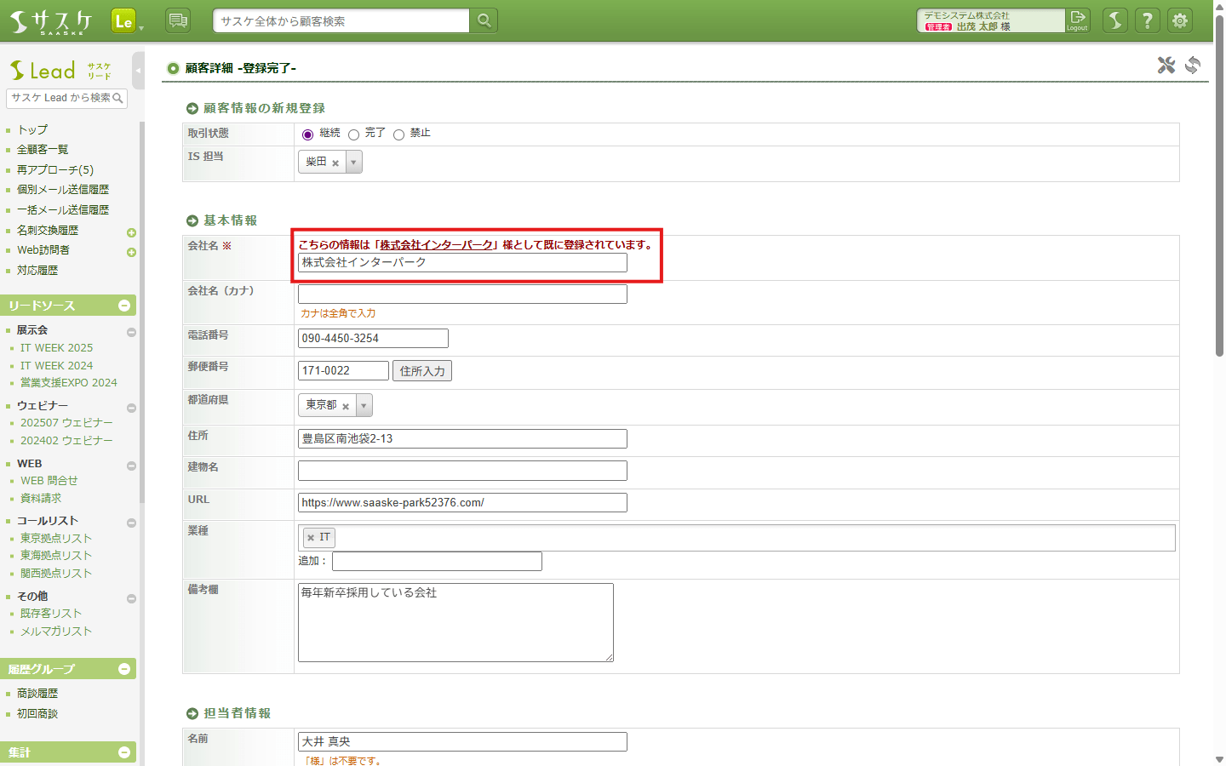Open the settings gear icon
Screen dimensions: 1226x766
[x=1180, y=20]
